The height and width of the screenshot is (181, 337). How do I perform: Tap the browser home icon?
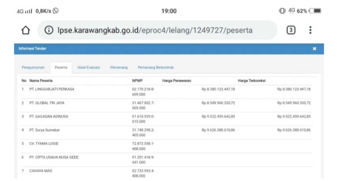(26, 30)
